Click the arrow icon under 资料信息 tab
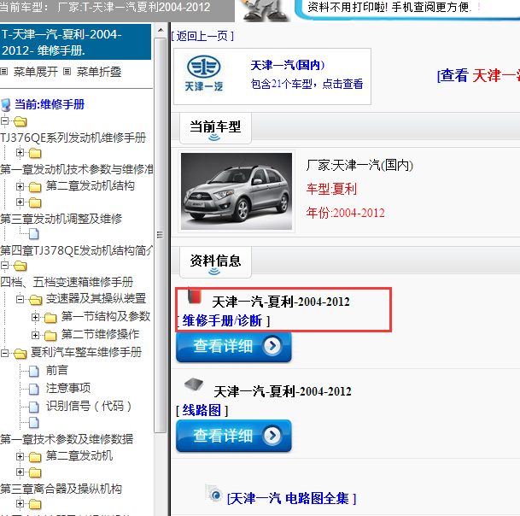 click(x=214, y=272)
